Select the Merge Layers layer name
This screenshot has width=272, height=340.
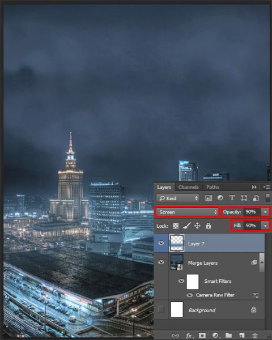point(203,263)
